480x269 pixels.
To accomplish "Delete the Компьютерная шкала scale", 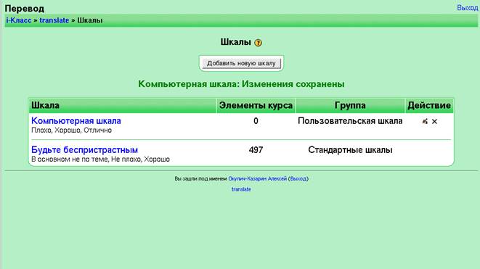I will 434,121.
